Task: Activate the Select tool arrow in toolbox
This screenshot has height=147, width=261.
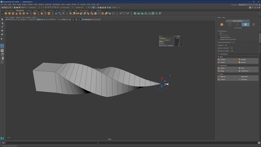Action: pos(2,19)
